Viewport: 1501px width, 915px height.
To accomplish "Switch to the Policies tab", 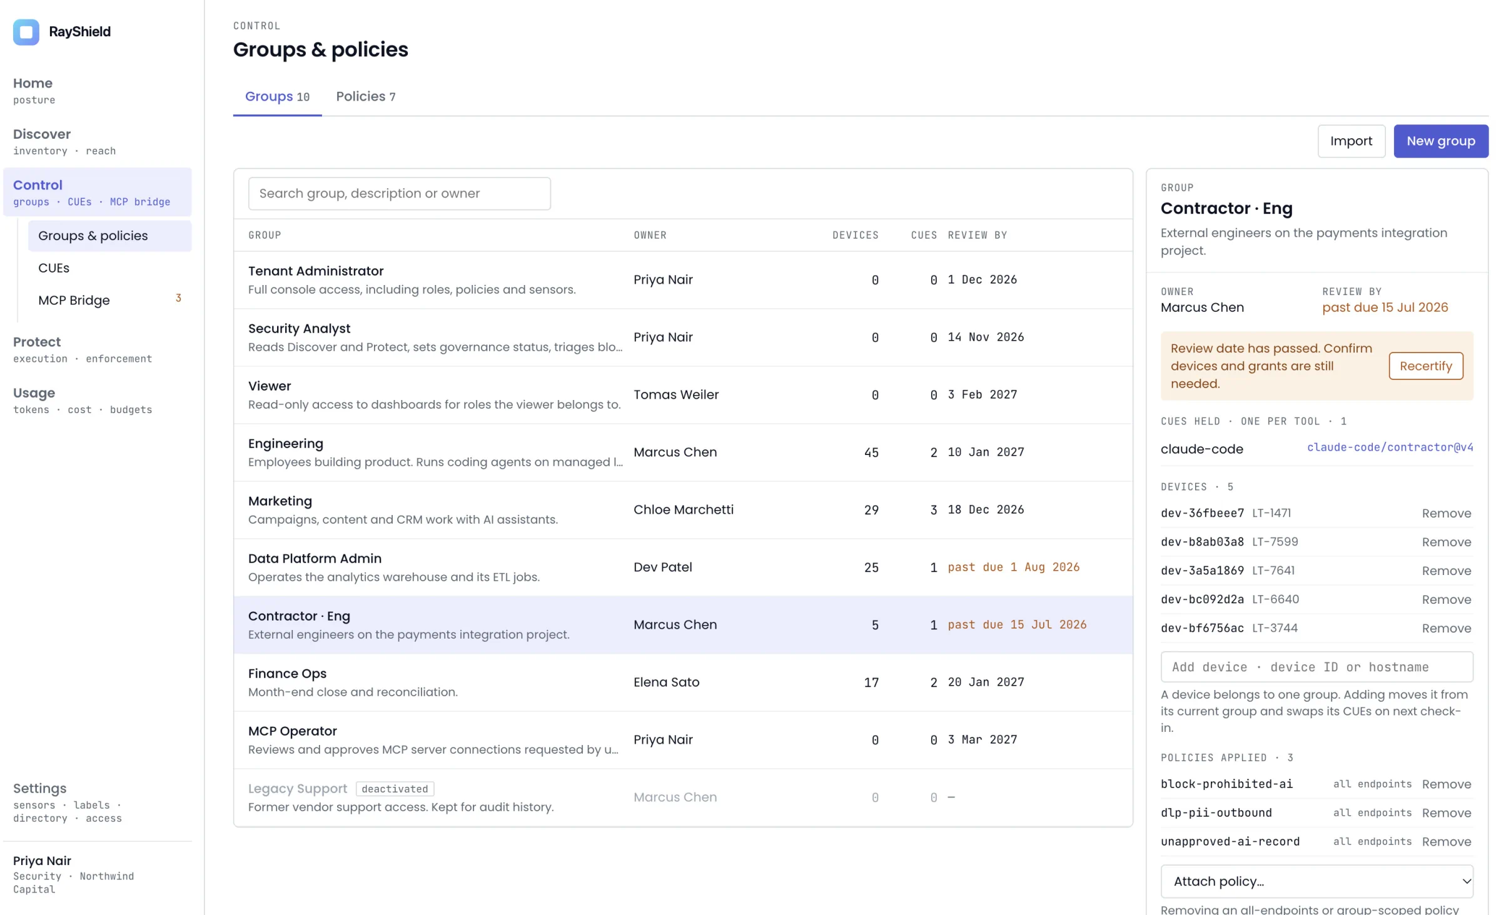I will click(x=365, y=96).
